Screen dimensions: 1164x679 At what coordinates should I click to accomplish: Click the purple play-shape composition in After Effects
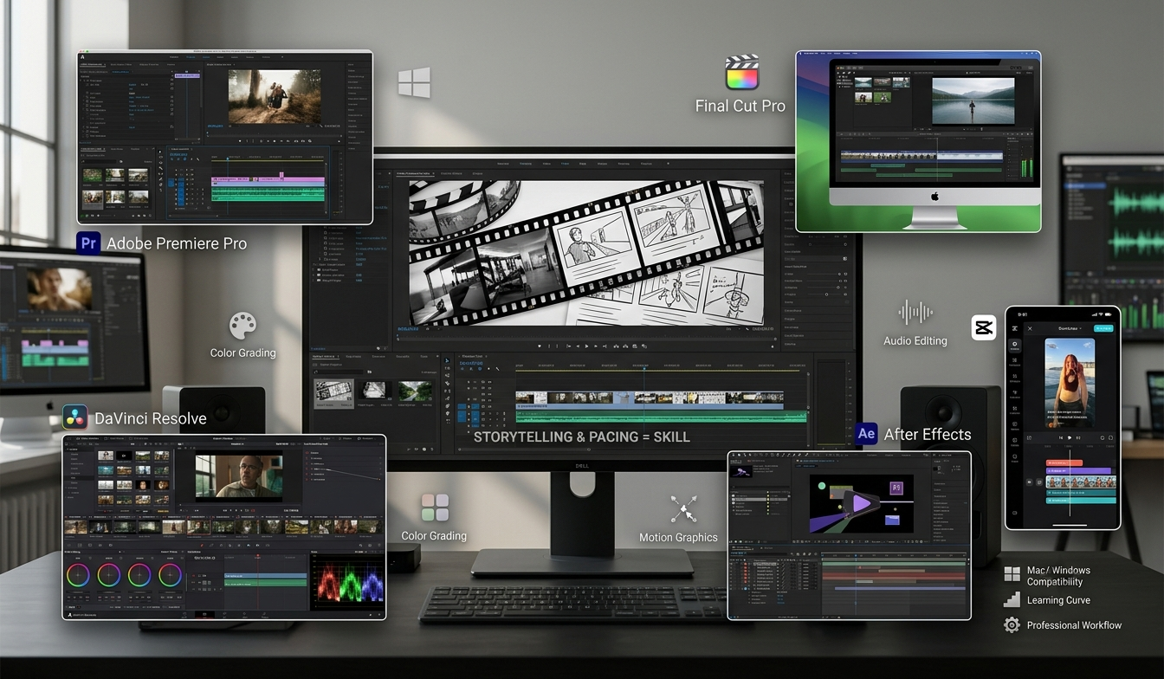click(860, 502)
